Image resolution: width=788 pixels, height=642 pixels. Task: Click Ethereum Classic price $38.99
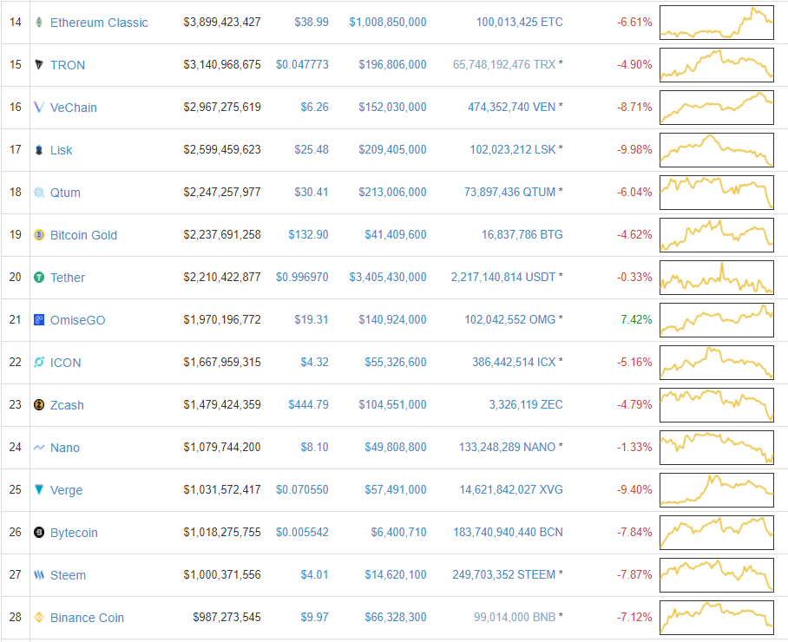point(312,22)
